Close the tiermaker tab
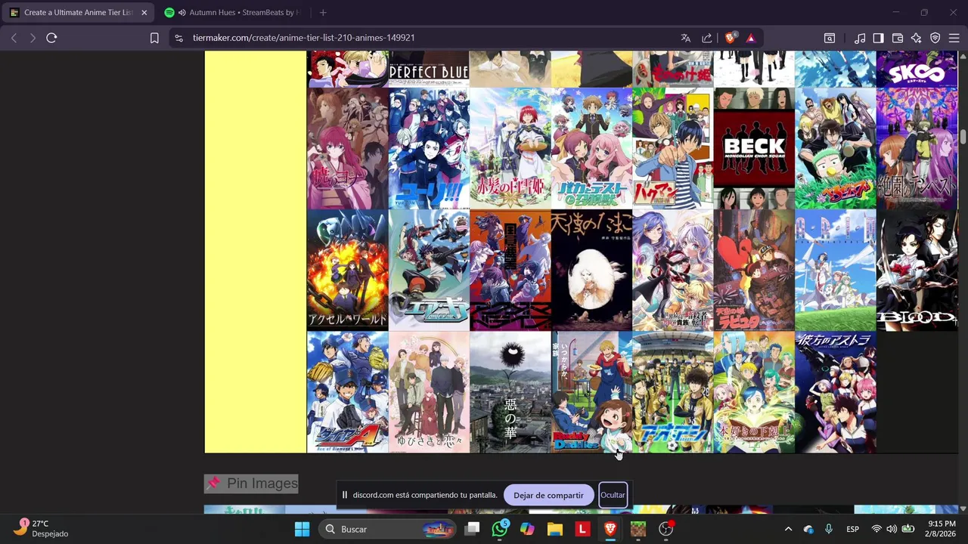 pos(144,13)
